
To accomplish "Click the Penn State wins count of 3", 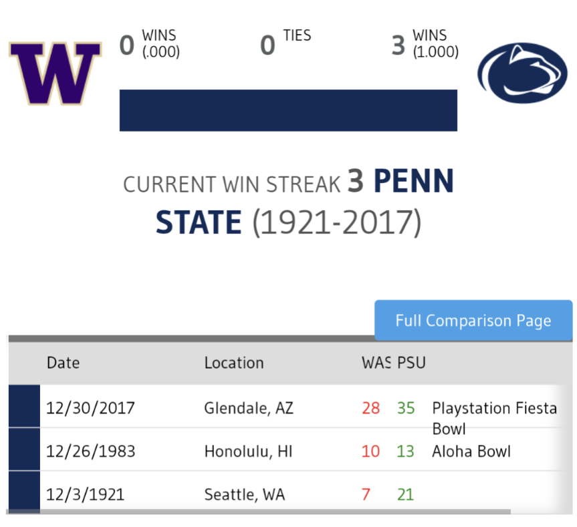I will (x=398, y=45).
